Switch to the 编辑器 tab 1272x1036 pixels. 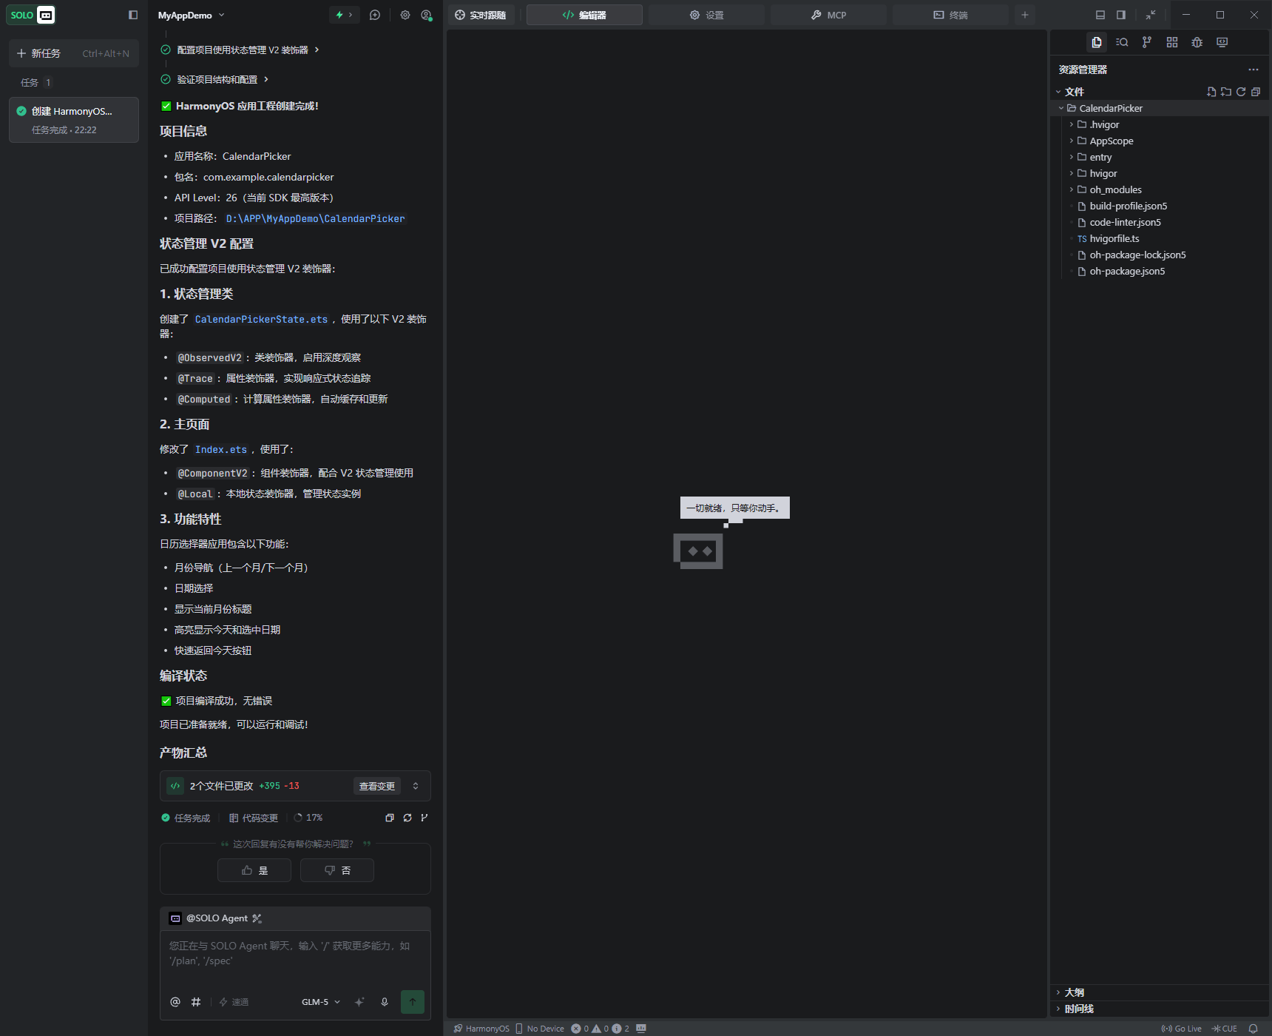[x=584, y=15]
